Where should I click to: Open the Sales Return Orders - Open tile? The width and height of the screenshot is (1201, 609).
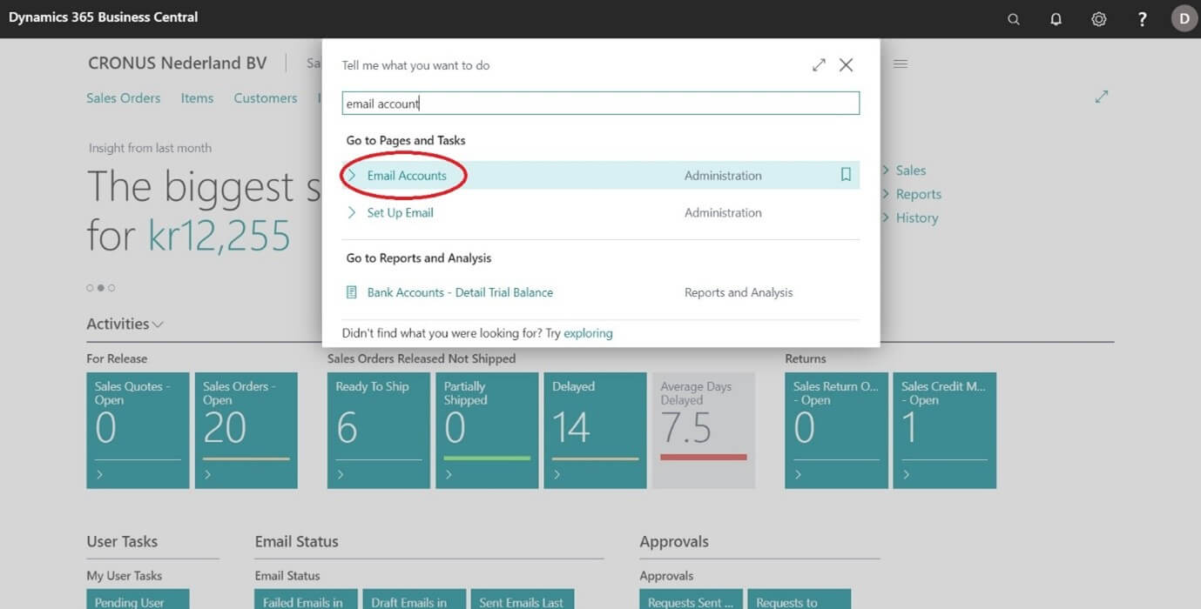[836, 430]
